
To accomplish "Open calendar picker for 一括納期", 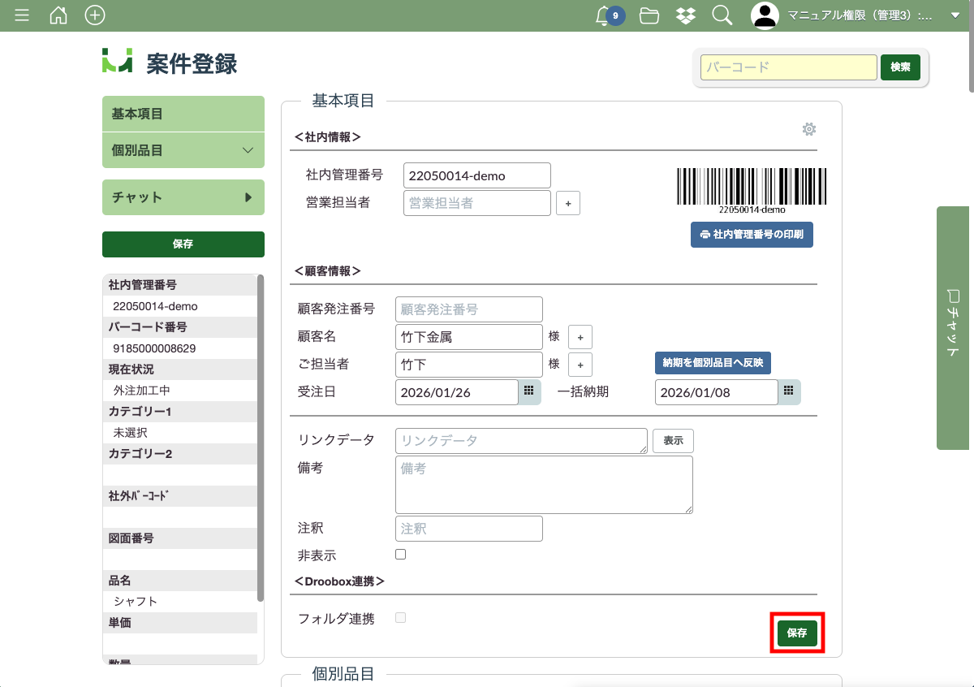I will tap(788, 392).
